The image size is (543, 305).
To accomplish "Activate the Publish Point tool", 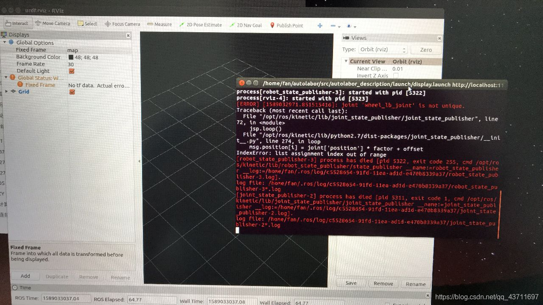I will coord(286,25).
